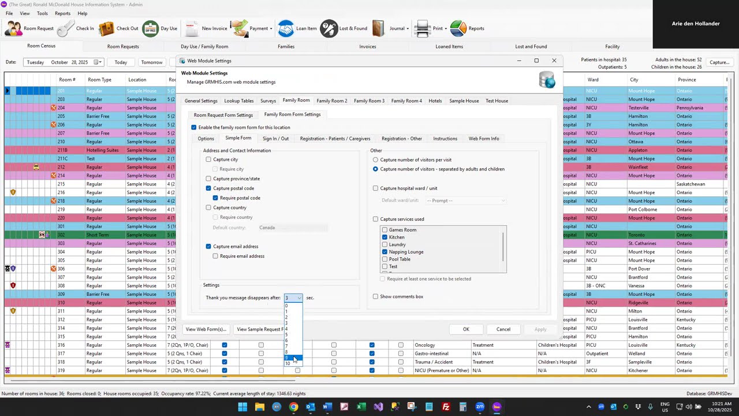Click the services list vertical scrollbar
Image resolution: width=739 pixels, height=416 pixels.
[503, 248]
